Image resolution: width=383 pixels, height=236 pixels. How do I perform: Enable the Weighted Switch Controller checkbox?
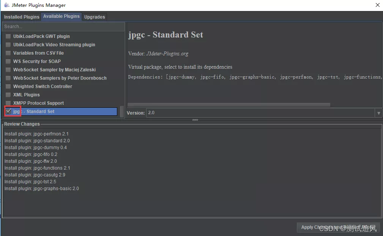click(8, 87)
